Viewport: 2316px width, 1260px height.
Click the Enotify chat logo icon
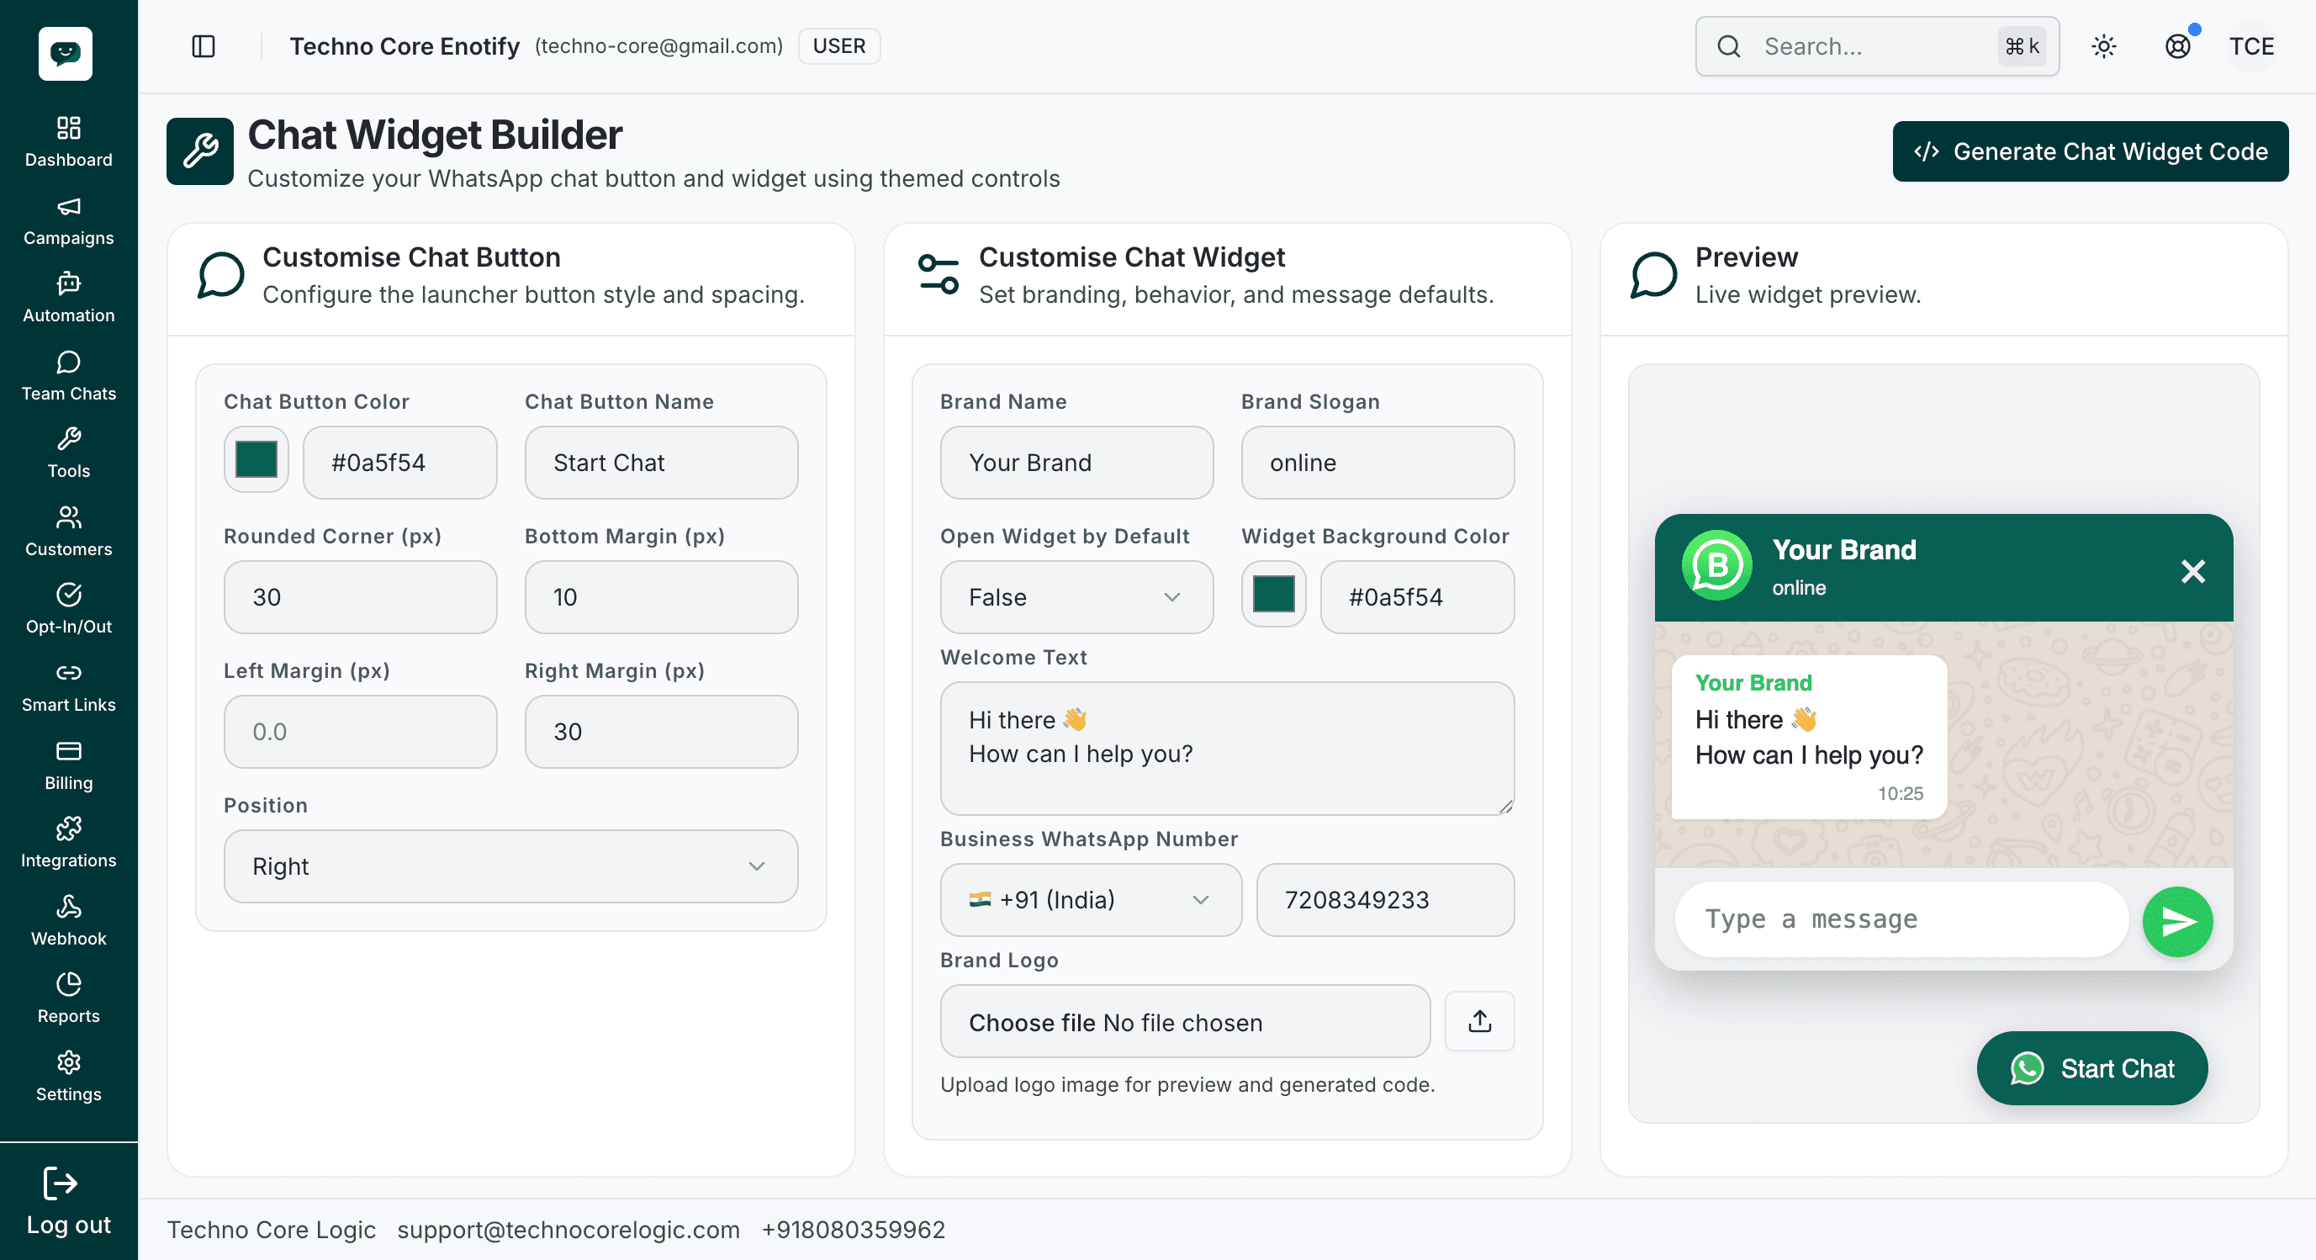(66, 54)
